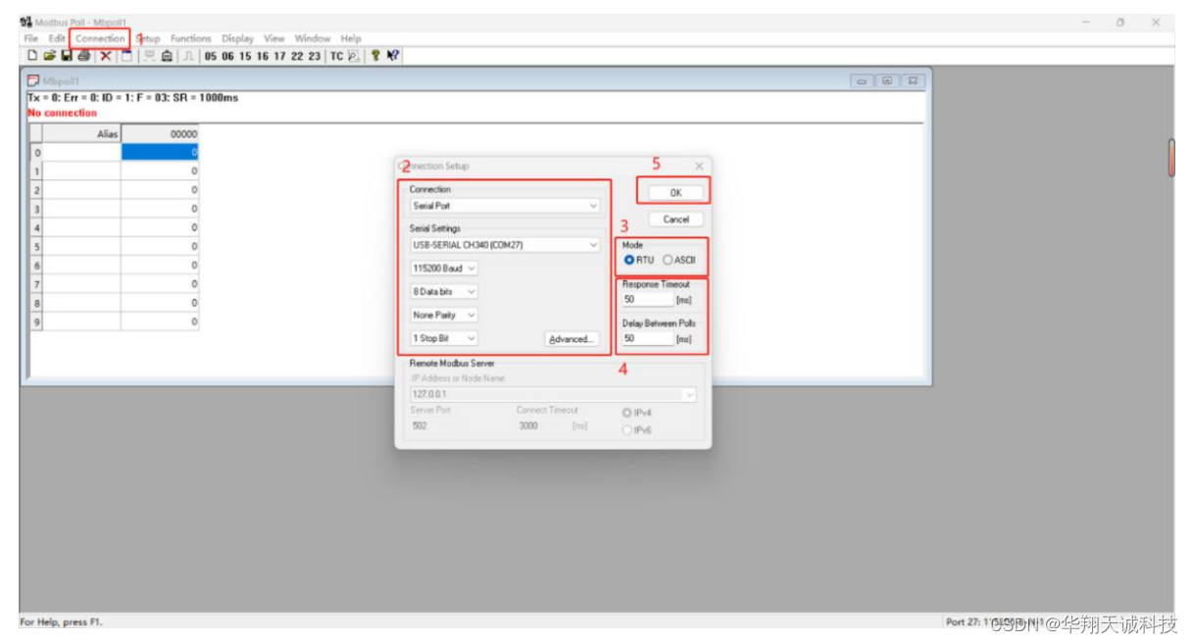Open the 115200 Baud dropdown
This screenshot has width=1193, height=643.
pos(444,268)
